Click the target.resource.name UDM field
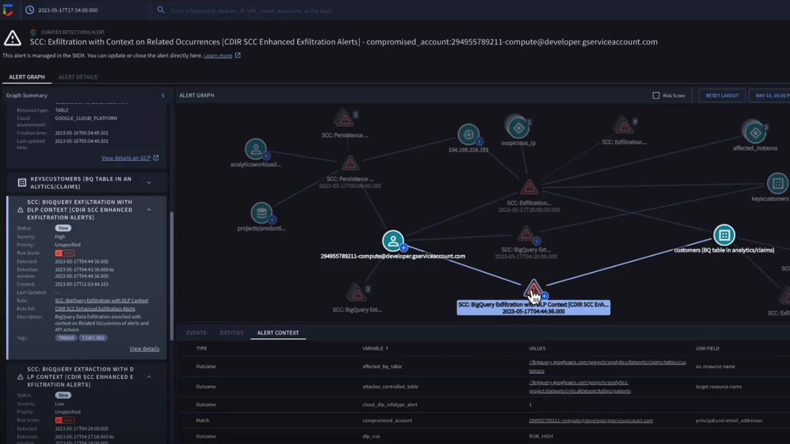The width and height of the screenshot is (790, 444). (718, 387)
